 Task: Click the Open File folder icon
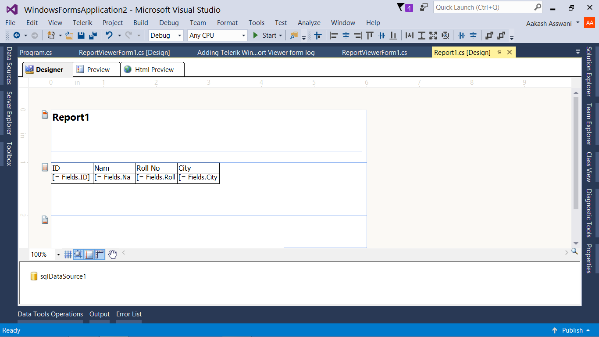[x=69, y=36]
